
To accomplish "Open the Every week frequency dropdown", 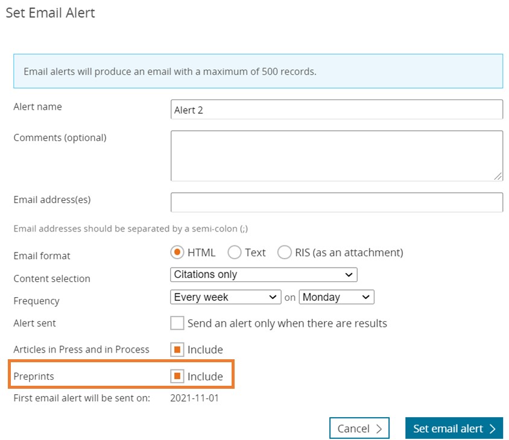I will point(226,297).
